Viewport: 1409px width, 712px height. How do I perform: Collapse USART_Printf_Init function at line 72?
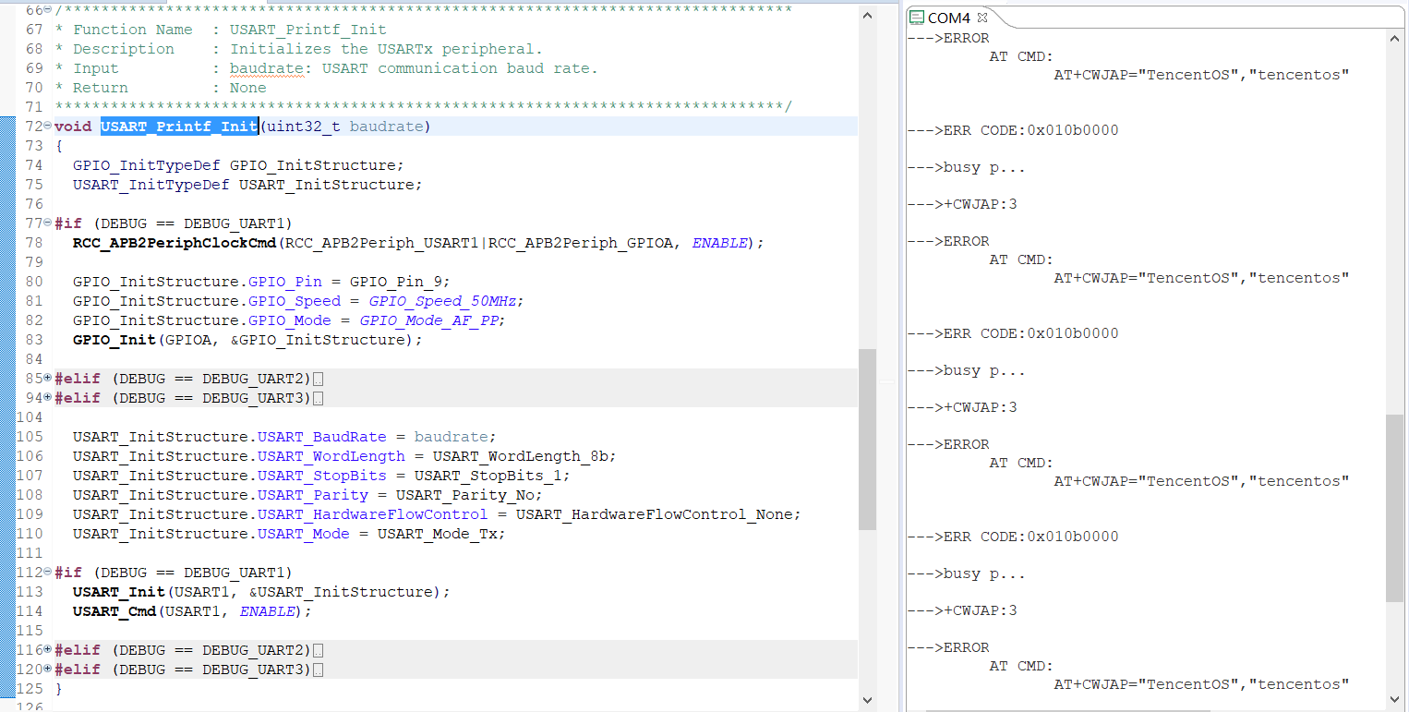coord(48,127)
